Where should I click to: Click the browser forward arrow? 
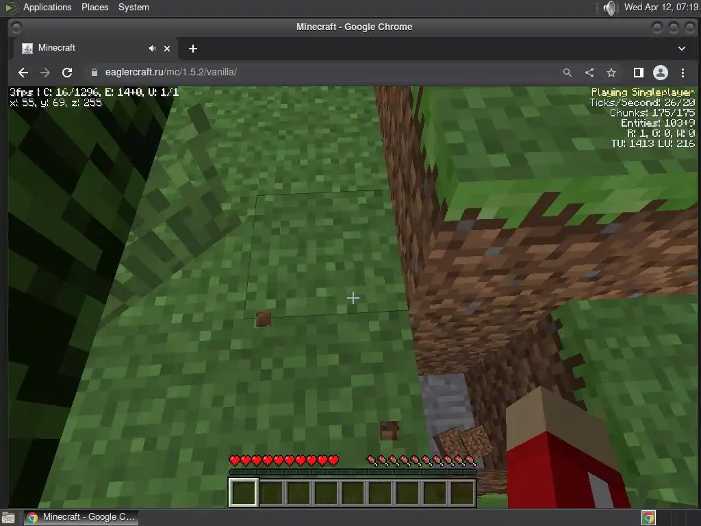coord(44,73)
